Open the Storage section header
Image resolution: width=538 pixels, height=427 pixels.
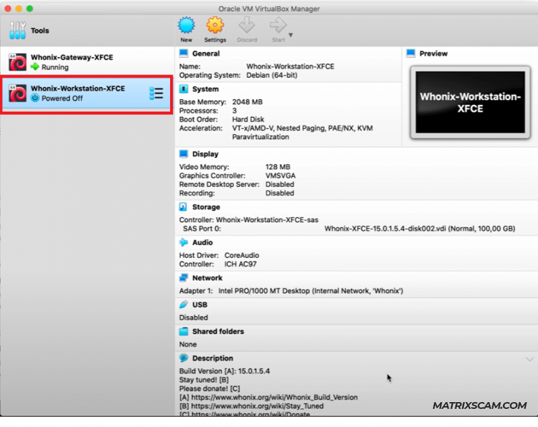(x=206, y=207)
